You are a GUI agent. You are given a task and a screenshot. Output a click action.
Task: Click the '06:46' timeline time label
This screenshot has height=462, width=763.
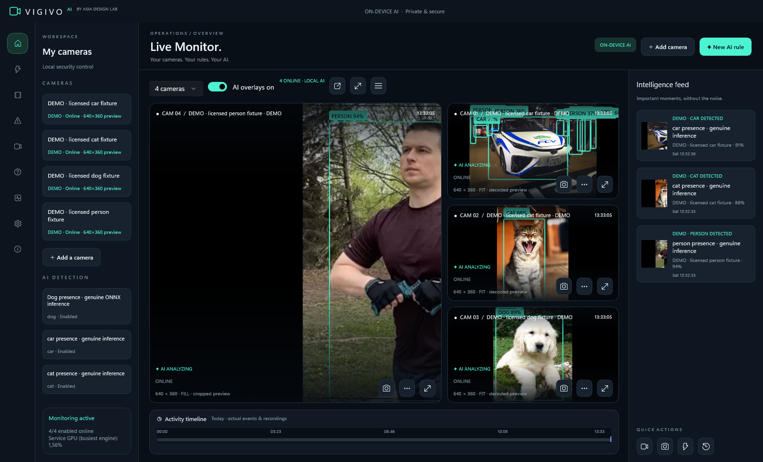tap(389, 432)
